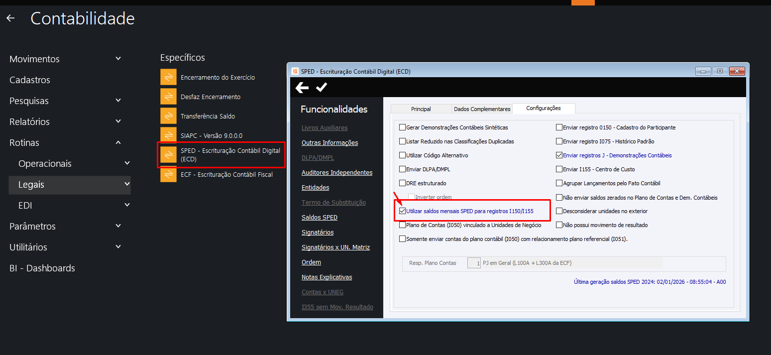Click SPED window title bar app icon
This screenshot has height=355, width=771.
295,71
